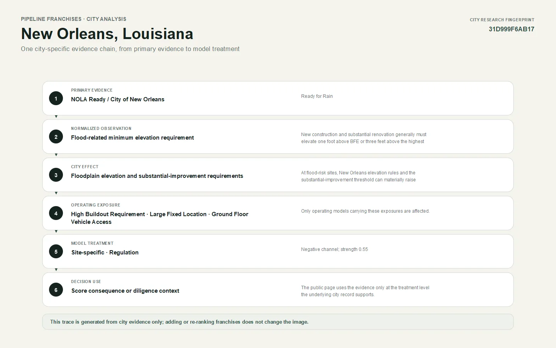The image size is (556, 348).
Task: Click the subtitle 'One city-specific evidence chain' line
Action: [130, 49]
